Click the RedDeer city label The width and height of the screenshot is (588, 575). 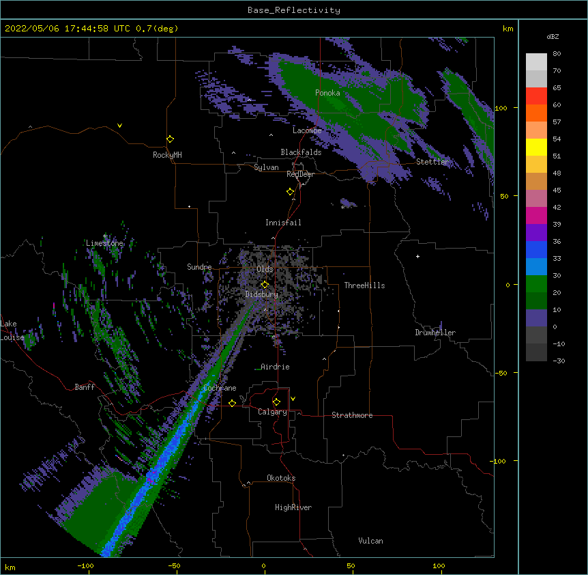coord(300,175)
